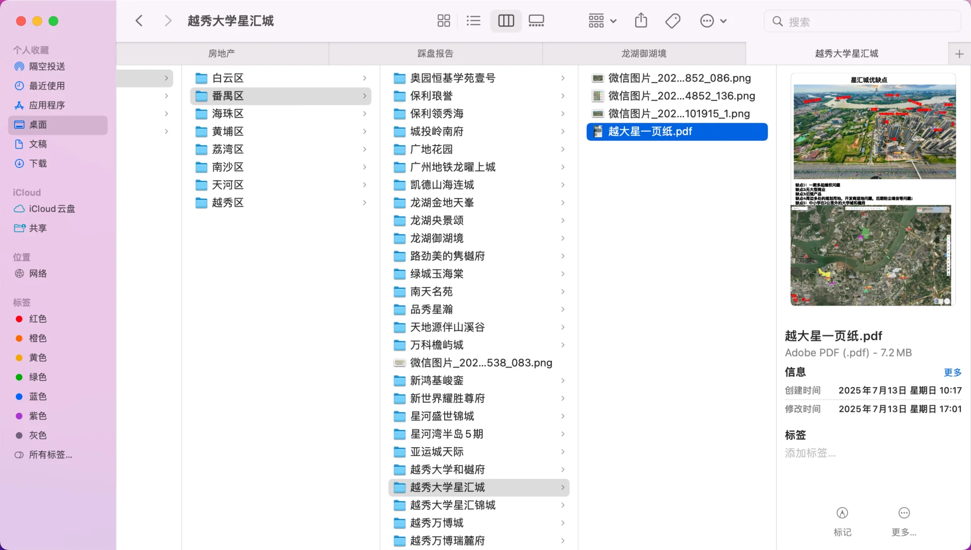Select the 微信图片_202...4852_136.png file
The width and height of the screenshot is (971, 550).
pyautogui.click(x=677, y=96)
